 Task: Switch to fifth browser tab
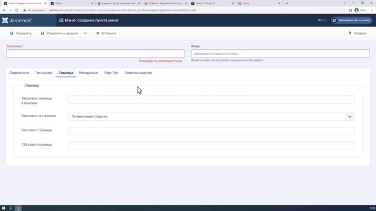[x=211, y=4]
